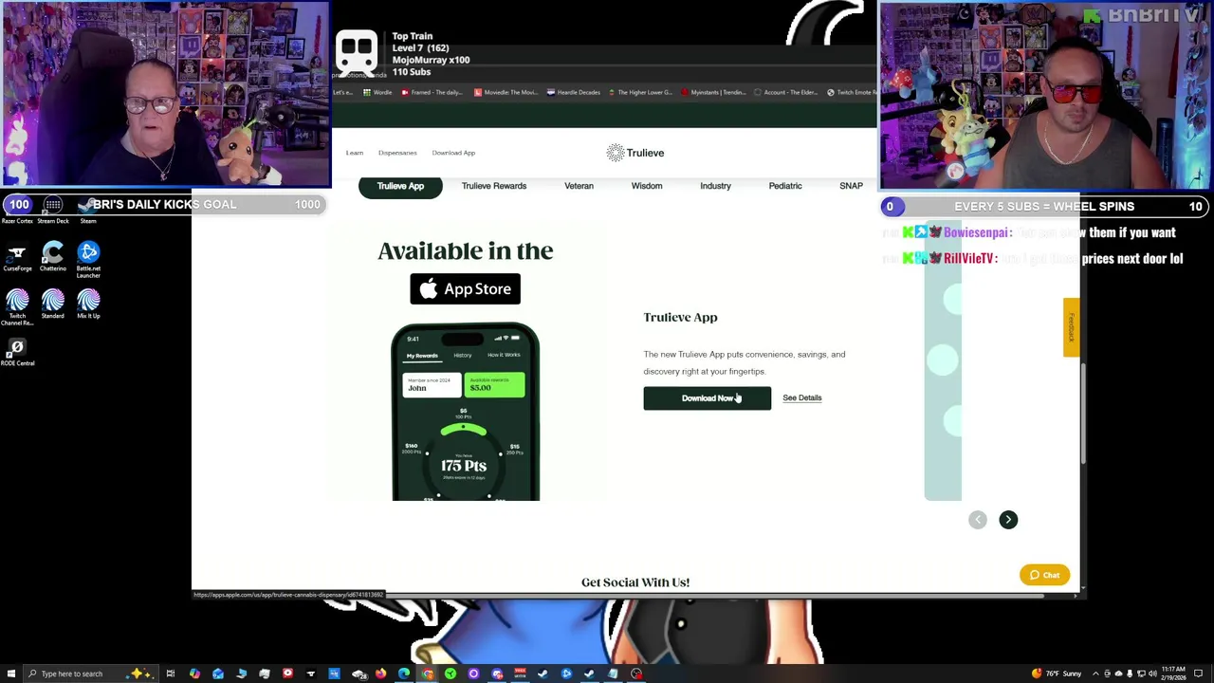Select the Industry tab
The width and height of the screenshot is (1214, 683).
715,186
